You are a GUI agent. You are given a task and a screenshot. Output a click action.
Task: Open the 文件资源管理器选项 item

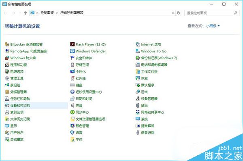[88, 119]
